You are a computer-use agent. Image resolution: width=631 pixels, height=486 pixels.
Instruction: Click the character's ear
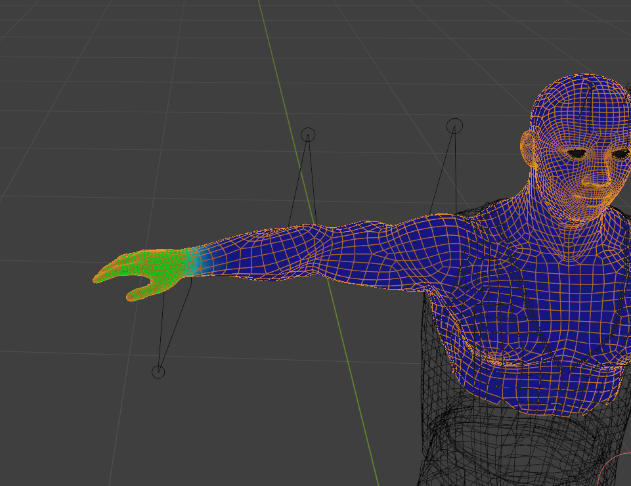click(x=528, y=149)
